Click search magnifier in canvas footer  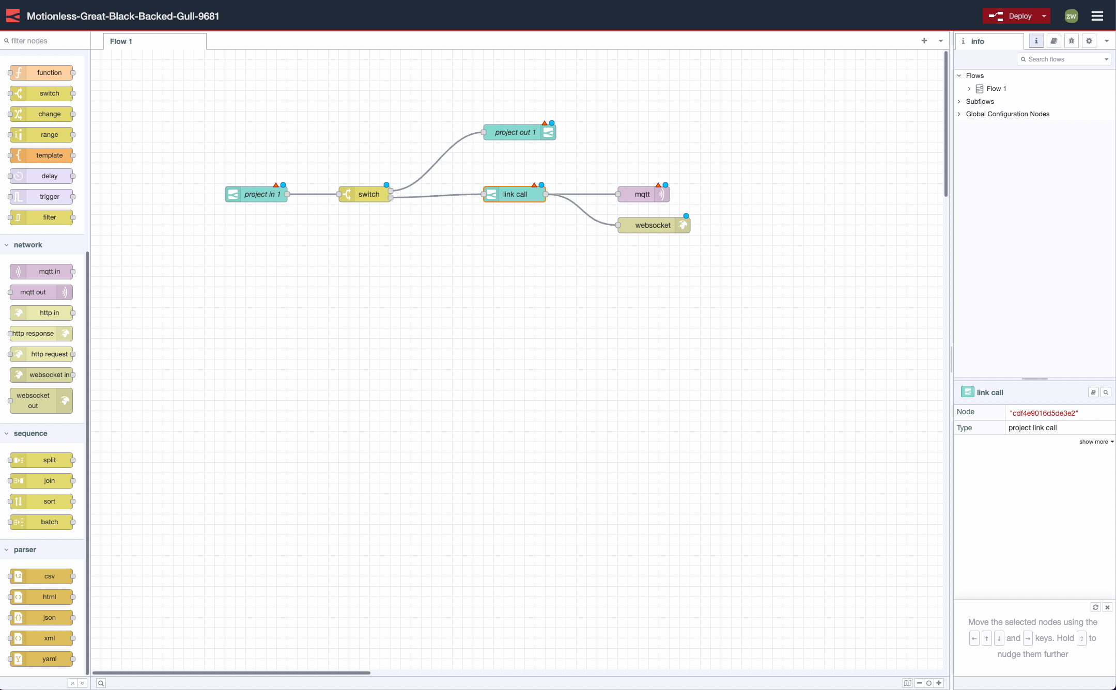(x=101, y=683)
